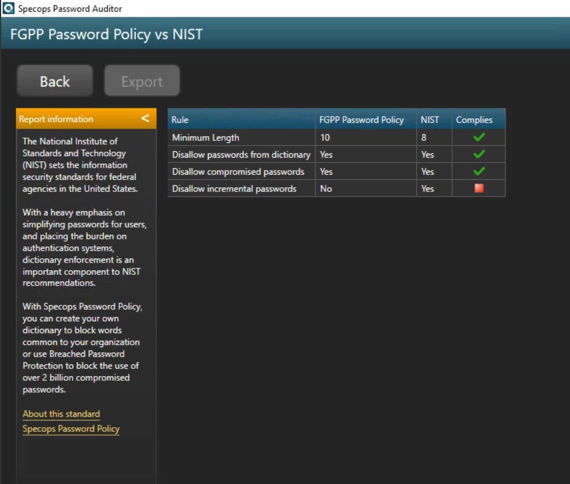Click the FGPP Password Policy vs NIST title
The width and height of the screenshot is (570, 484).
[106, 34]
